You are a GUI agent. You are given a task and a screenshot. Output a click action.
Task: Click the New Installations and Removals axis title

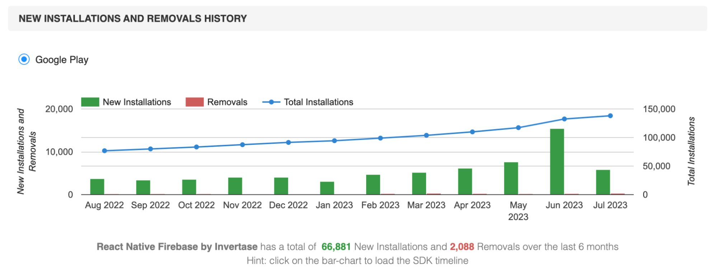[27, 152]
